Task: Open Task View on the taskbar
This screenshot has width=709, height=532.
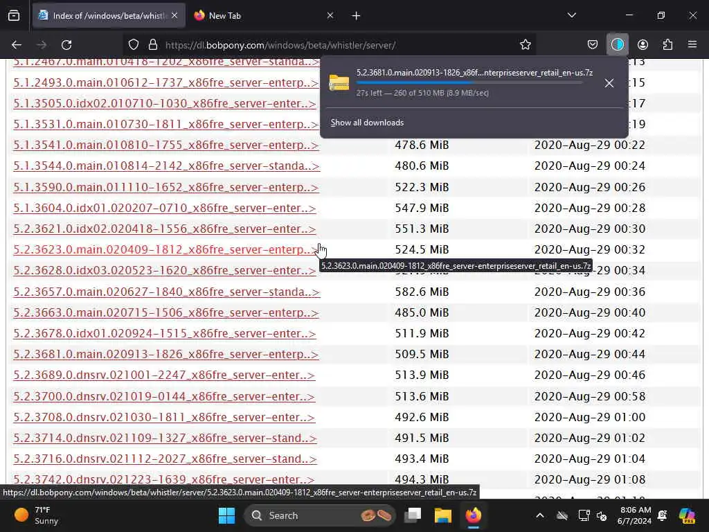Action: (x=413, y=515)
